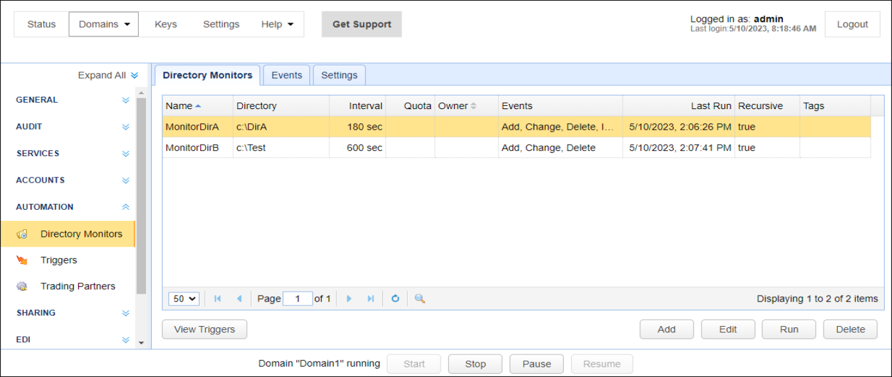The width and height of the screenshot is (892, 377).
Task: Click the Triggers sidebar icon
Action: [22, 261]
